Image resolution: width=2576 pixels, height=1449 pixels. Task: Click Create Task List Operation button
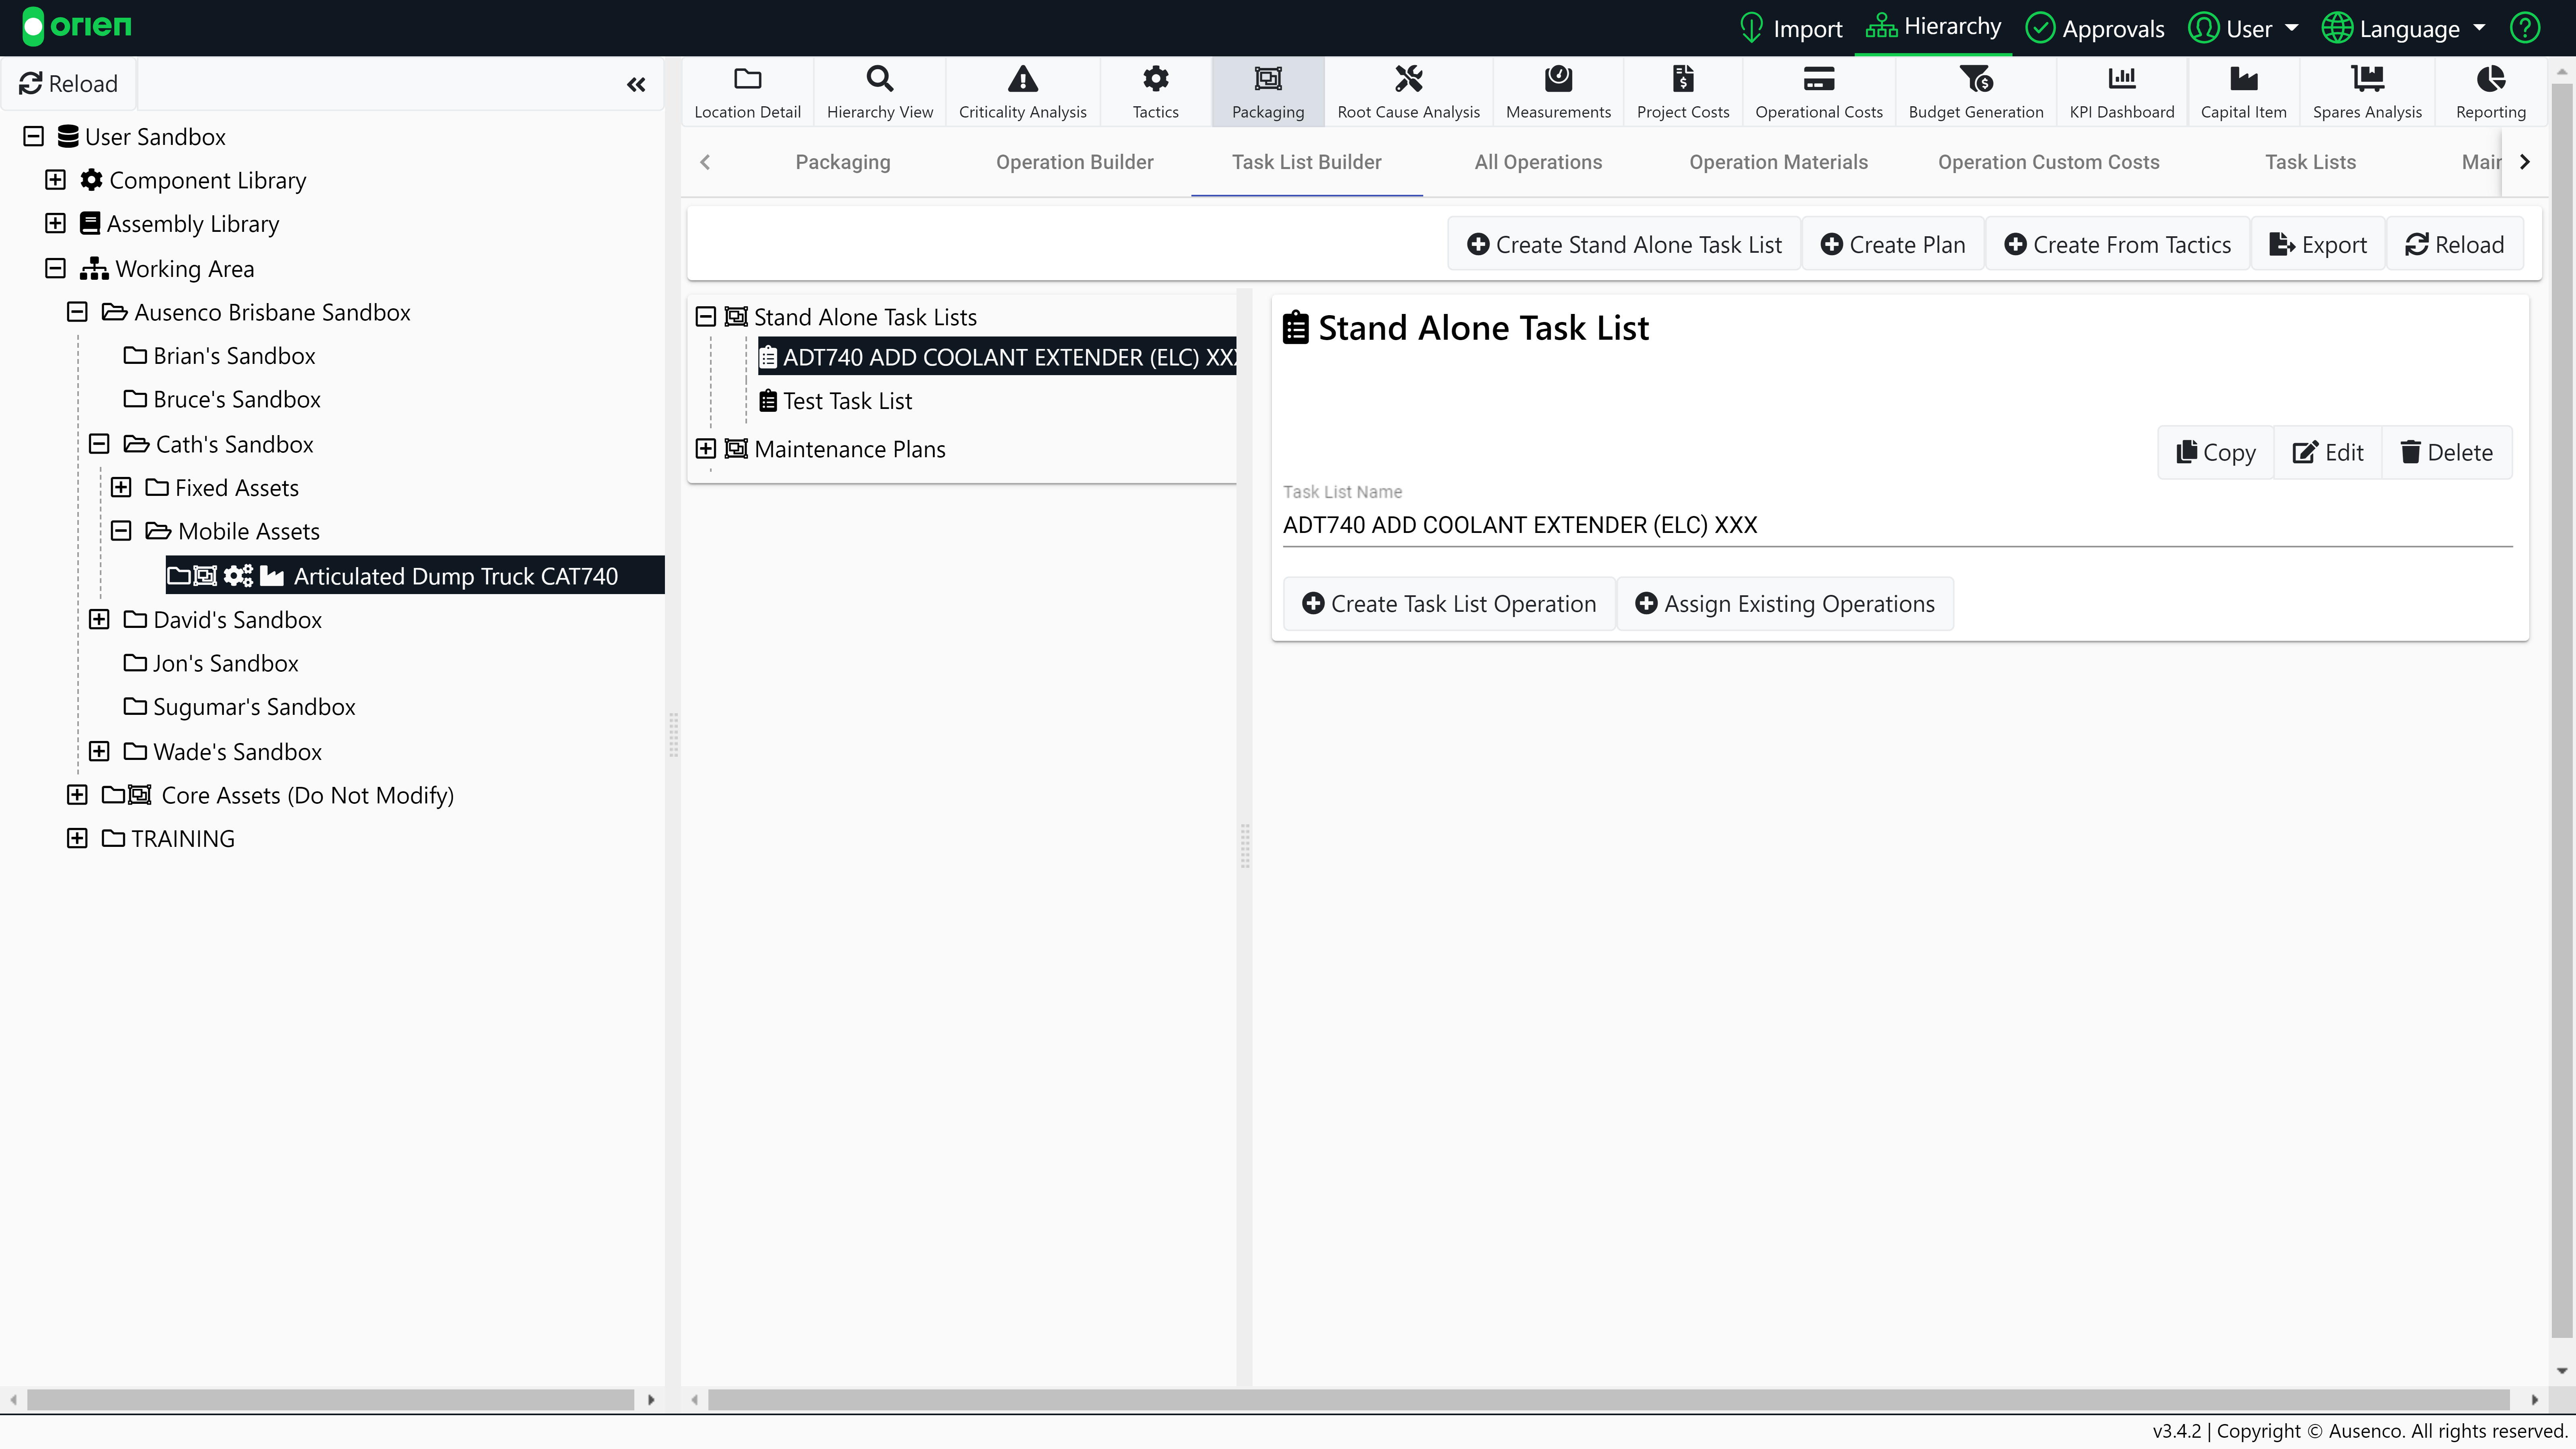point(1449,604)
